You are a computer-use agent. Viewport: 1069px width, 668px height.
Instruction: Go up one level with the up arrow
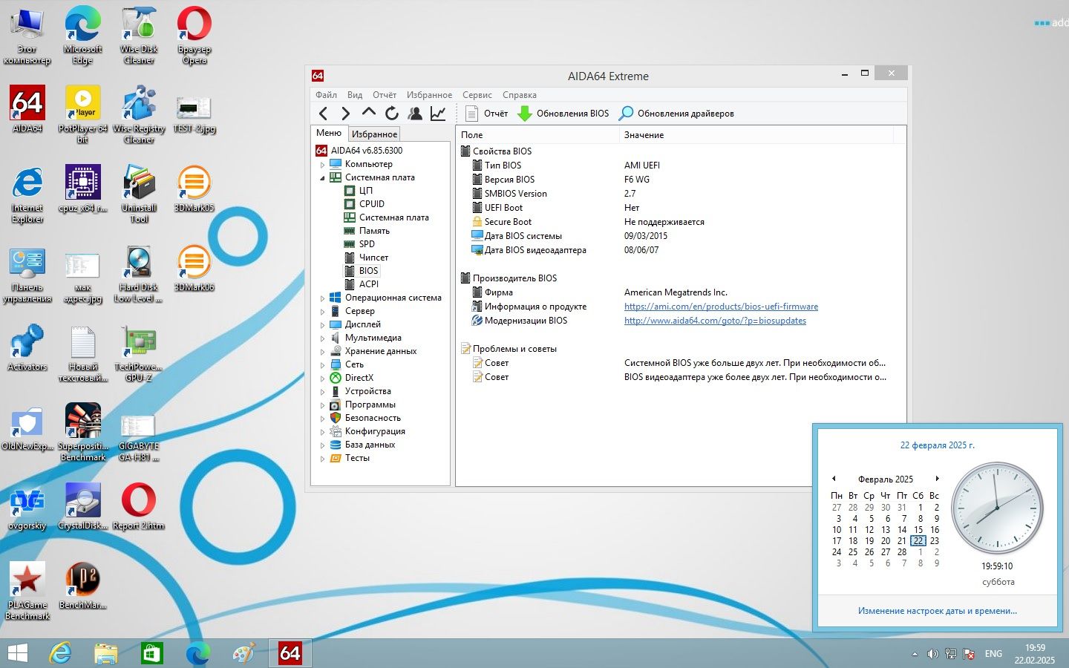(369, 113)
